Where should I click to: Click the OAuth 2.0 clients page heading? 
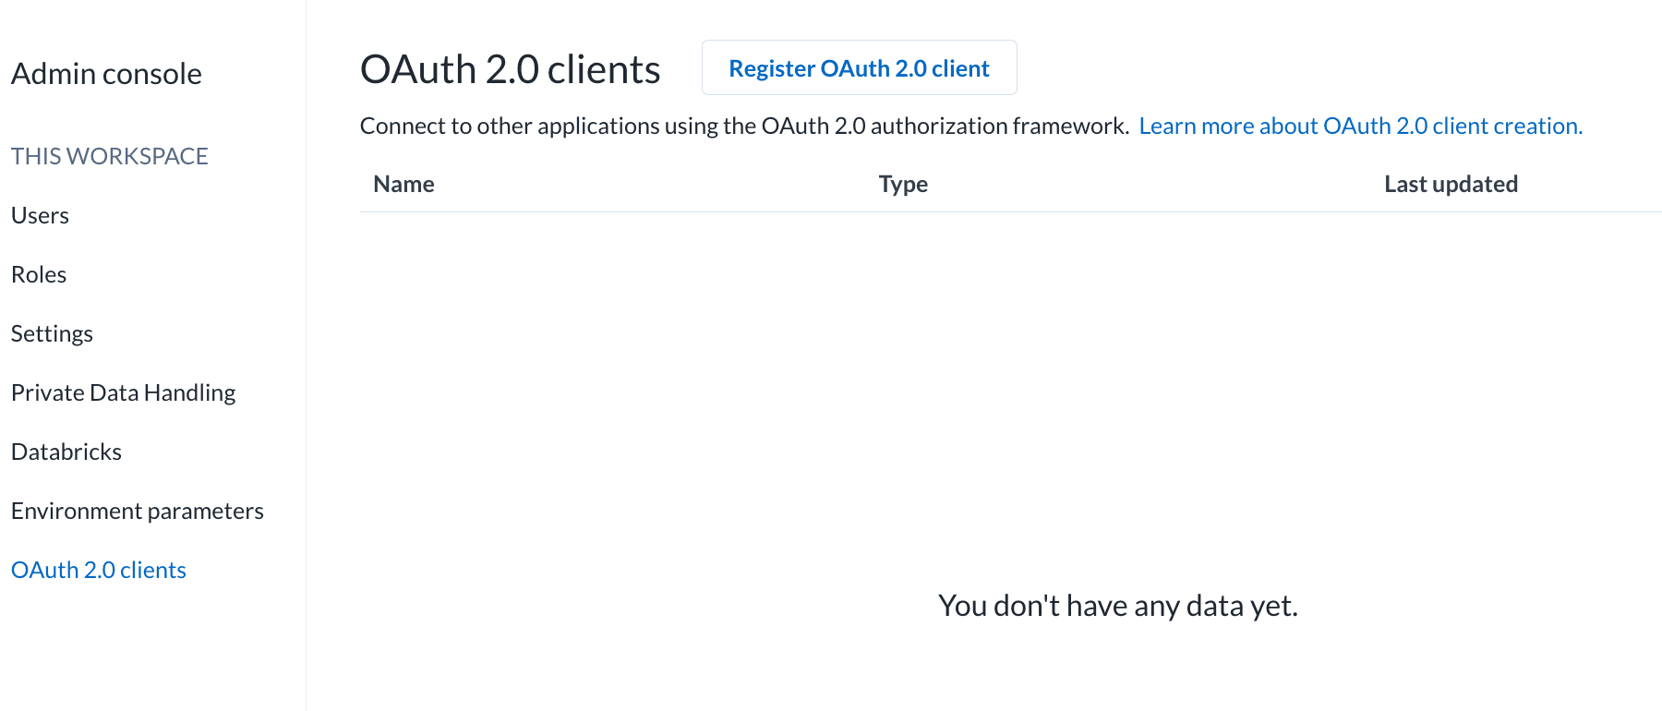tap(510, 69)
